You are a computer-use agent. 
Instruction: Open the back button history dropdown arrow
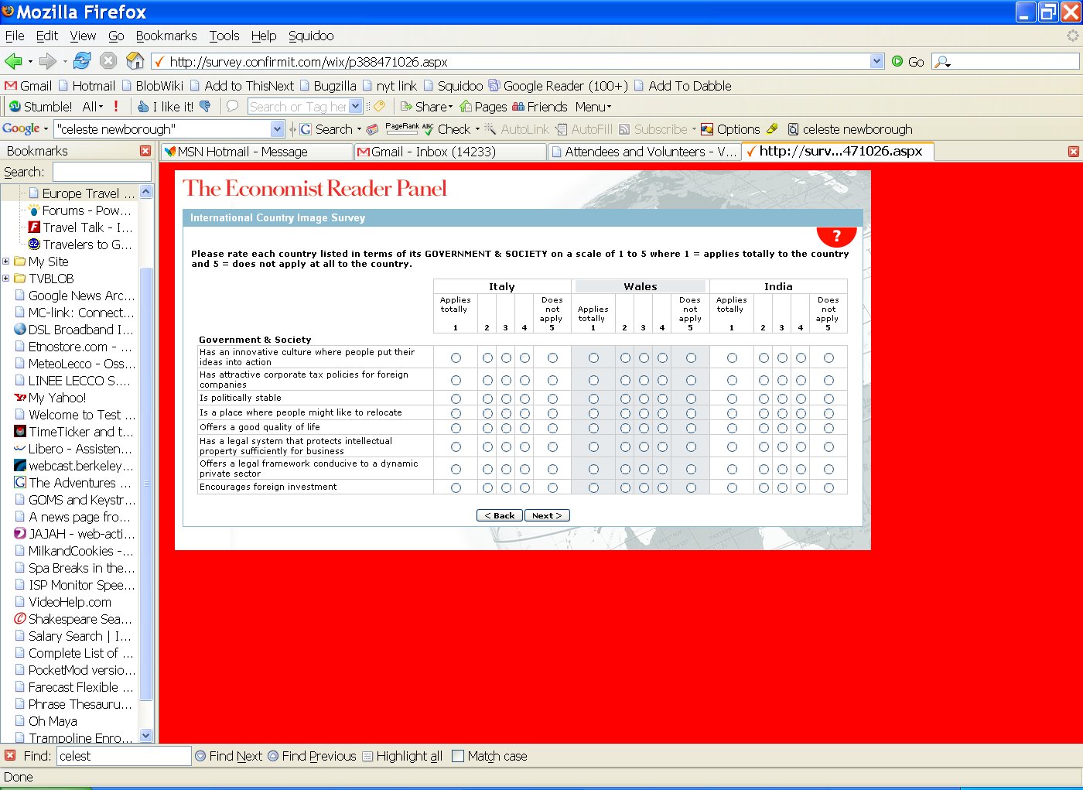tap(30, 61)
